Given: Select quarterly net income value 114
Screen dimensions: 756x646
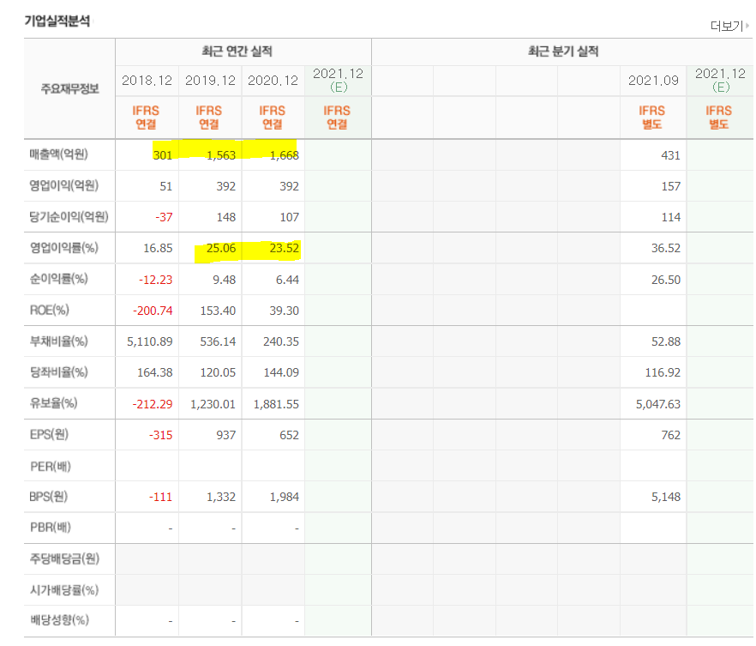Looking at the screenshot, I should click(x=670, y=217).
